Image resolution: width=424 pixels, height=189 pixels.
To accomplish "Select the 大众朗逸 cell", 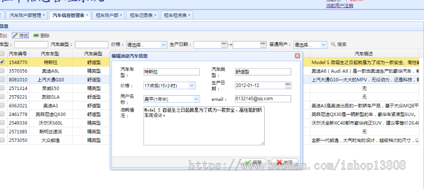I will 50,140.
